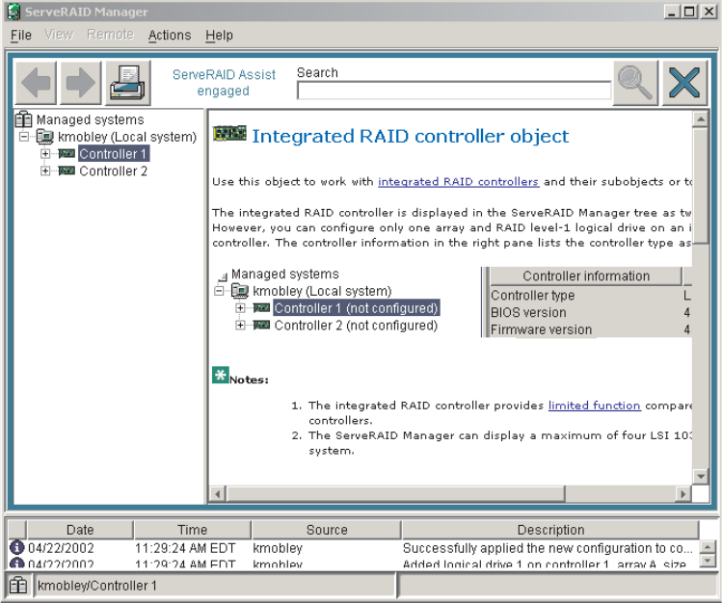Viewport: 722px width, 603px height.
Task: Click the magnifying glass search icon
Action: (635, 83)
